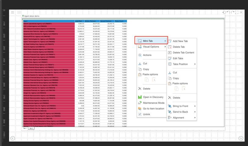The height and width of the screenshot is (146, 248).
Task: Click the 4,893.02 Loss Paid cell
Action: (x=79, y=24)
